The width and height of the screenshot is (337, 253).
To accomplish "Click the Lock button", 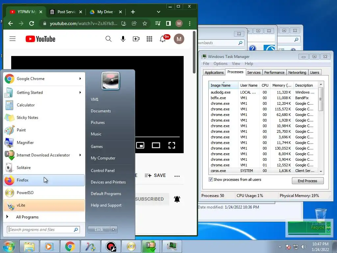I will pyautogui.click(x=99, y=230).
